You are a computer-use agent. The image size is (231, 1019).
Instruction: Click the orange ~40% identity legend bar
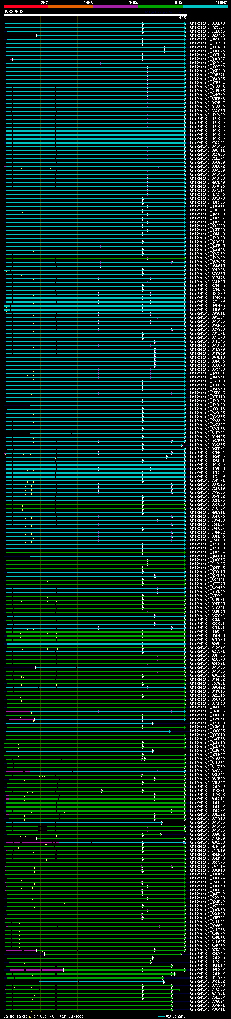[71, 7]
